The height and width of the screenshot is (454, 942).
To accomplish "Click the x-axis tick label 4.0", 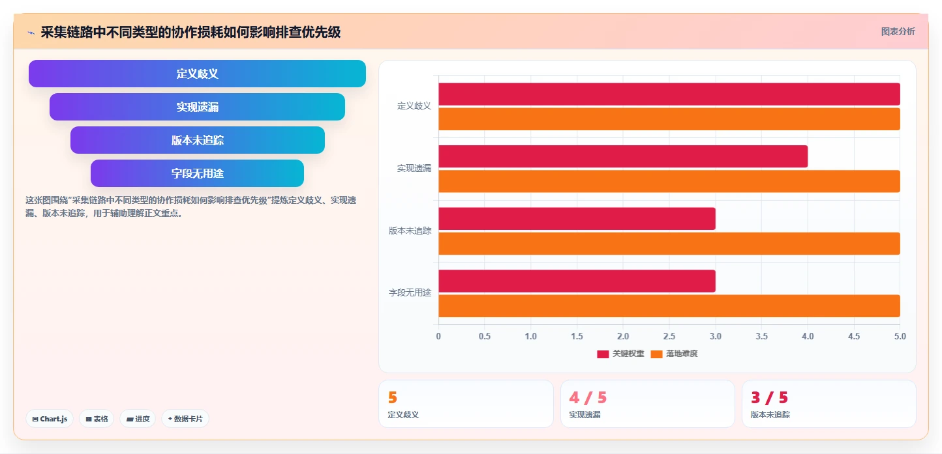I will (808, 337).
